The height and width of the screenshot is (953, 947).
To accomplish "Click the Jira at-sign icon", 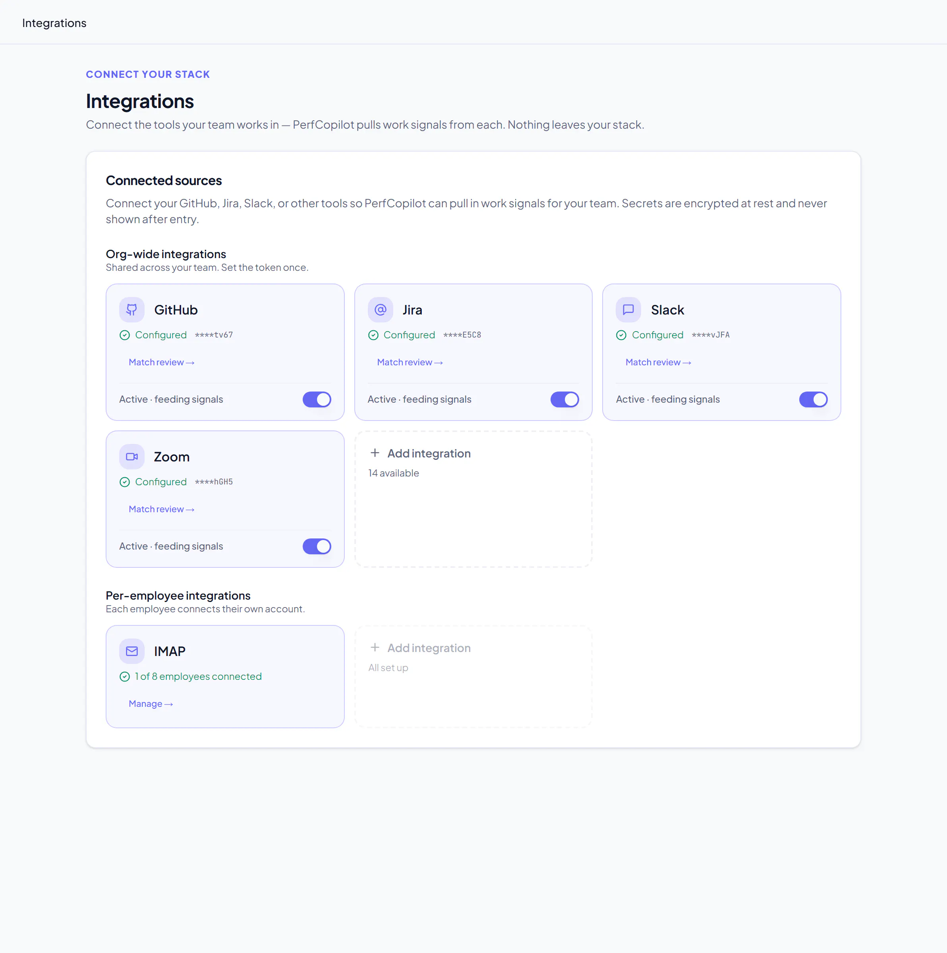I will pyautogui.click(x=380, y=310).
